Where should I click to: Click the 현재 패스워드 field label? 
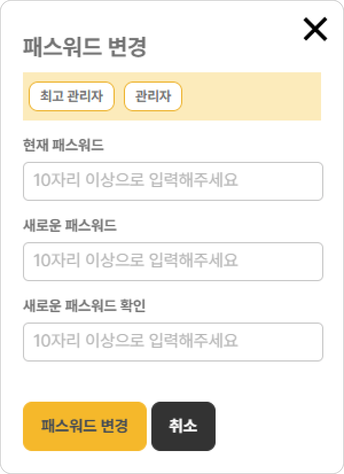[63, 146]
